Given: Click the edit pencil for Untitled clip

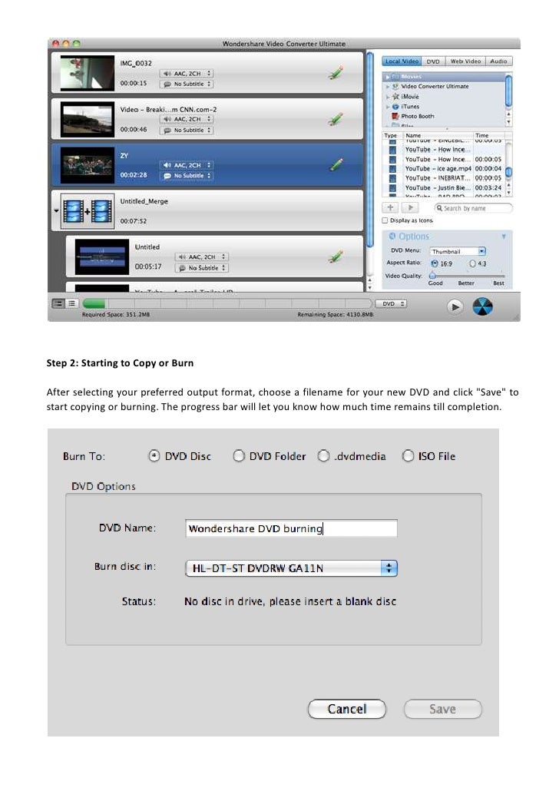Looking at the screenshot, I should 336,256.
